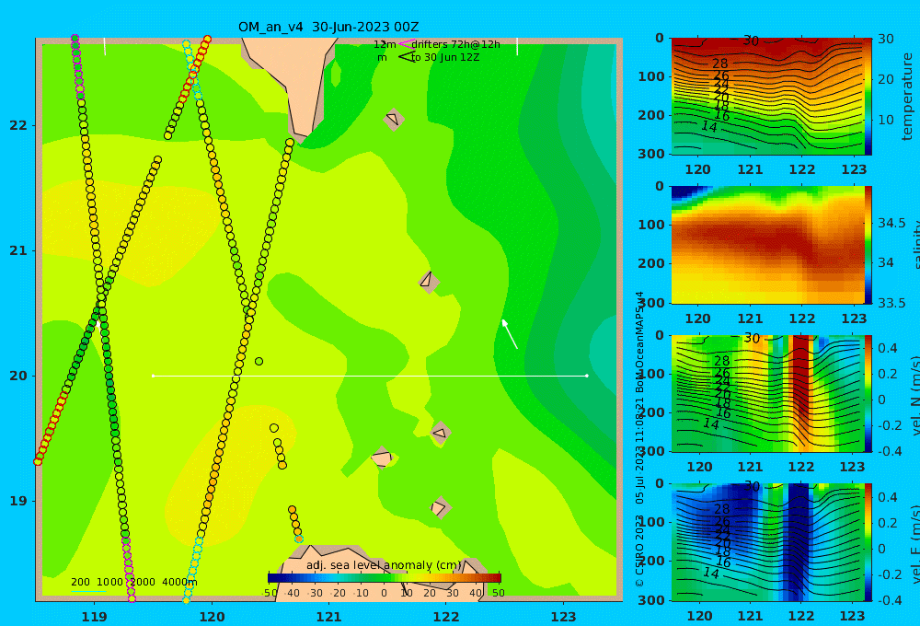Click the title 'OM_an_v4 30-Jun-2023 00Z'
The image size is (920, 626).
point(328,27)
